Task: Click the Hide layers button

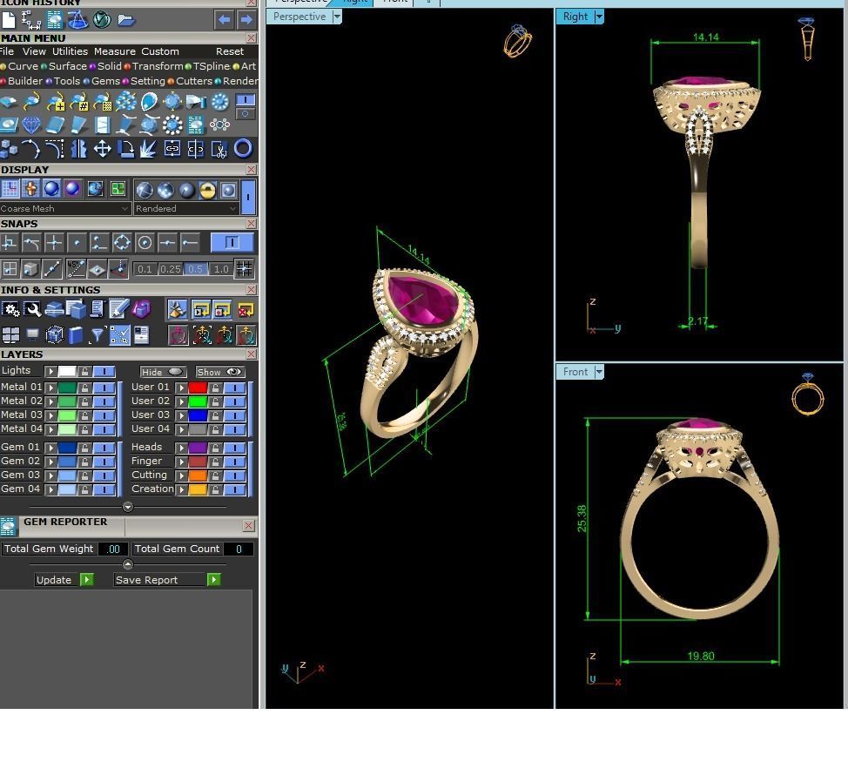Action: (x=163, y=372)
